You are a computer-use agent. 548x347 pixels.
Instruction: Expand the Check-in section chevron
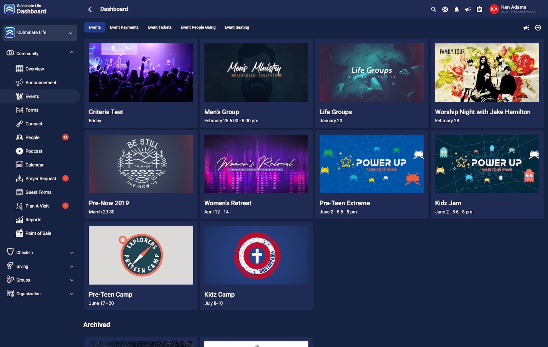(x=71, y=252)
